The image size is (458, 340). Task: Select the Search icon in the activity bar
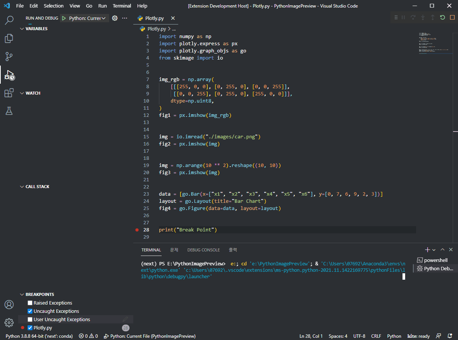[9, 20]
